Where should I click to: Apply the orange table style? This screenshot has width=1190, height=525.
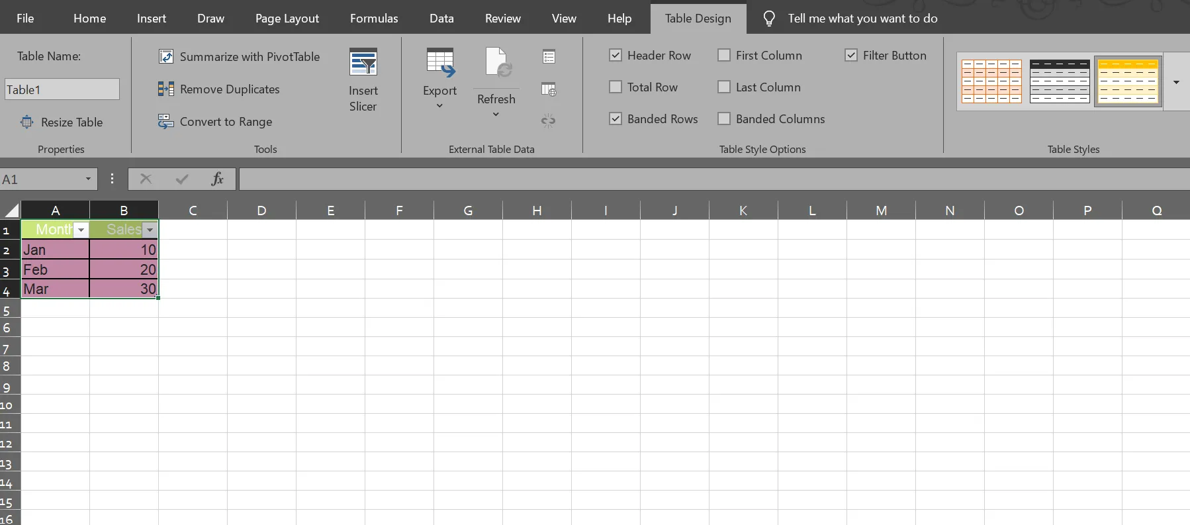[x=991, y=81]
